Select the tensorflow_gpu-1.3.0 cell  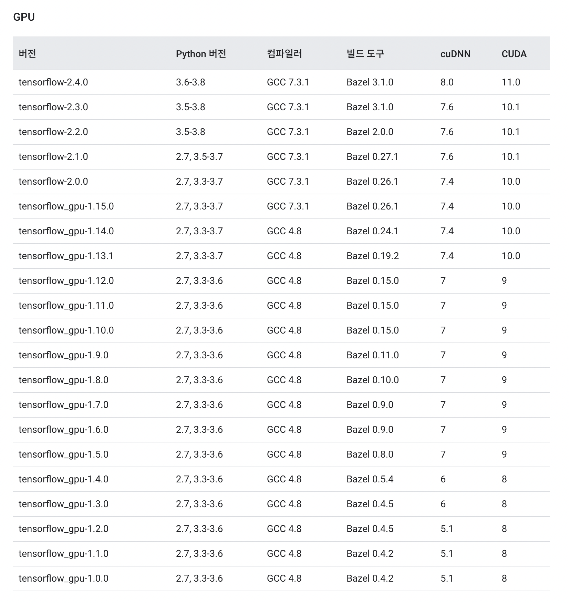(x=63, y=504)
